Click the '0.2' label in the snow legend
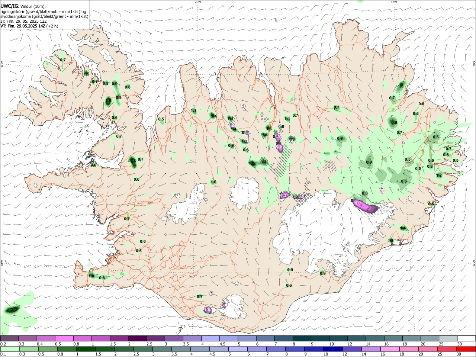 tap(3, 344)
